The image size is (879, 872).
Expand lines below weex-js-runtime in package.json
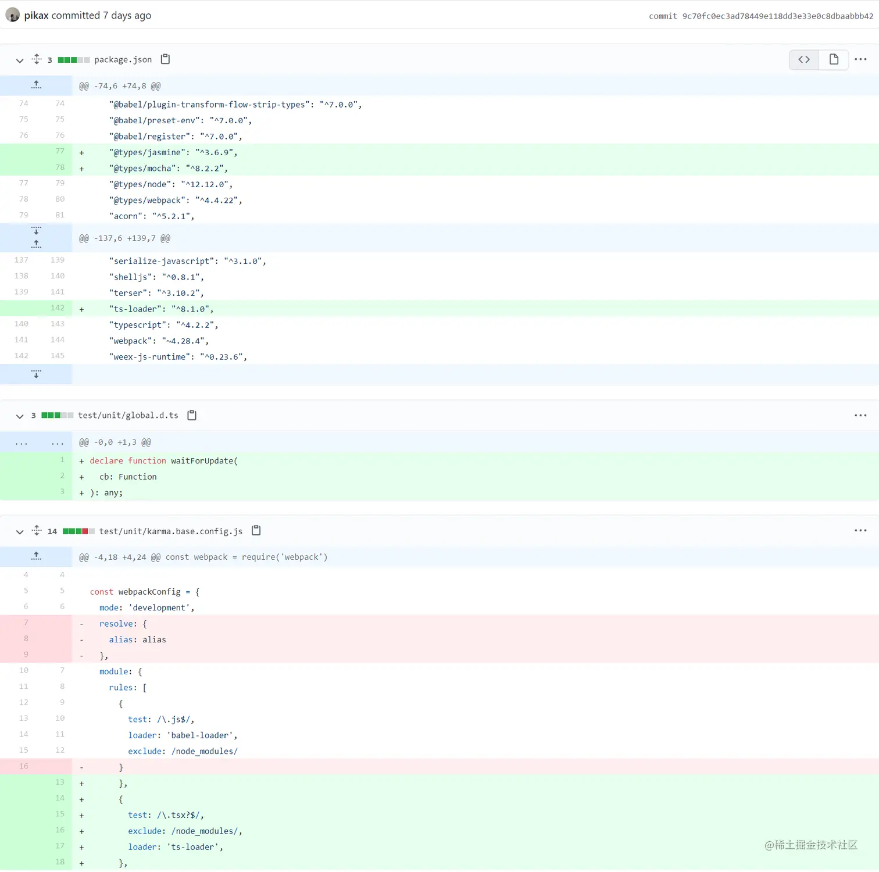pos(36,374)
